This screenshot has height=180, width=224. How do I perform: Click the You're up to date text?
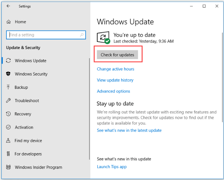pyautogui.click(x=134, y=35)
